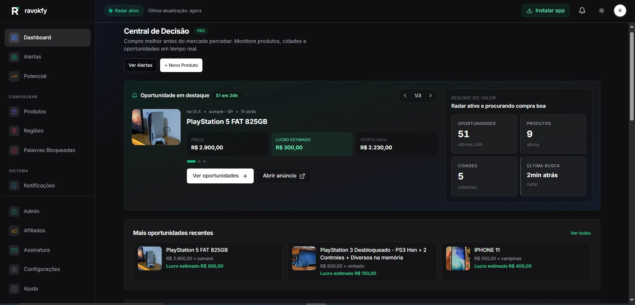Click the Instalar app button

pos(546,11)
